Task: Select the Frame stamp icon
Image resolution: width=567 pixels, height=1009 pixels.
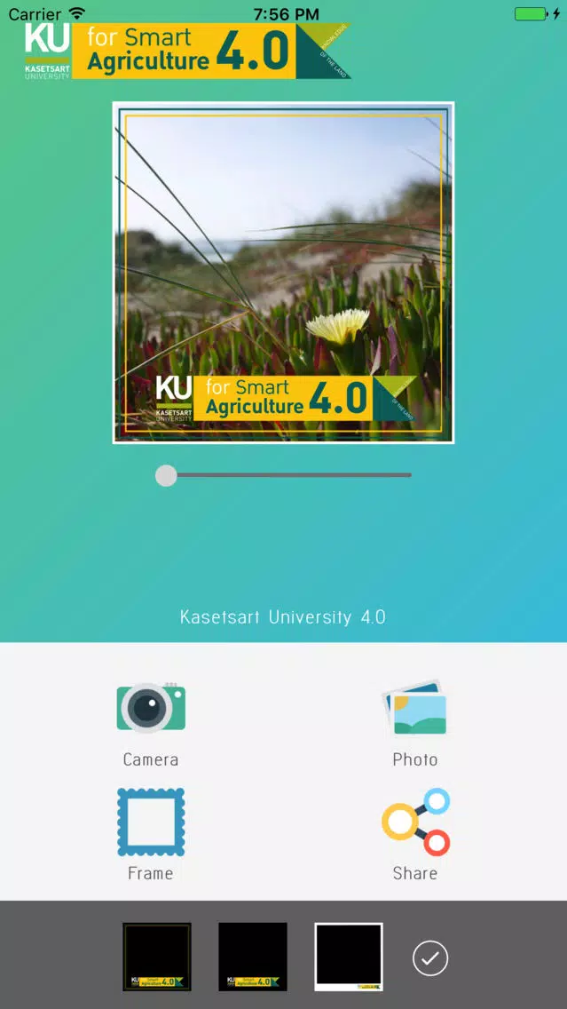Action: [151, 822]
